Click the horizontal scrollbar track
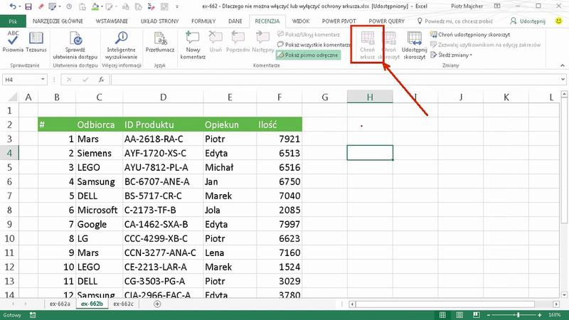This screenshot has width=569, height=320. 454,304
